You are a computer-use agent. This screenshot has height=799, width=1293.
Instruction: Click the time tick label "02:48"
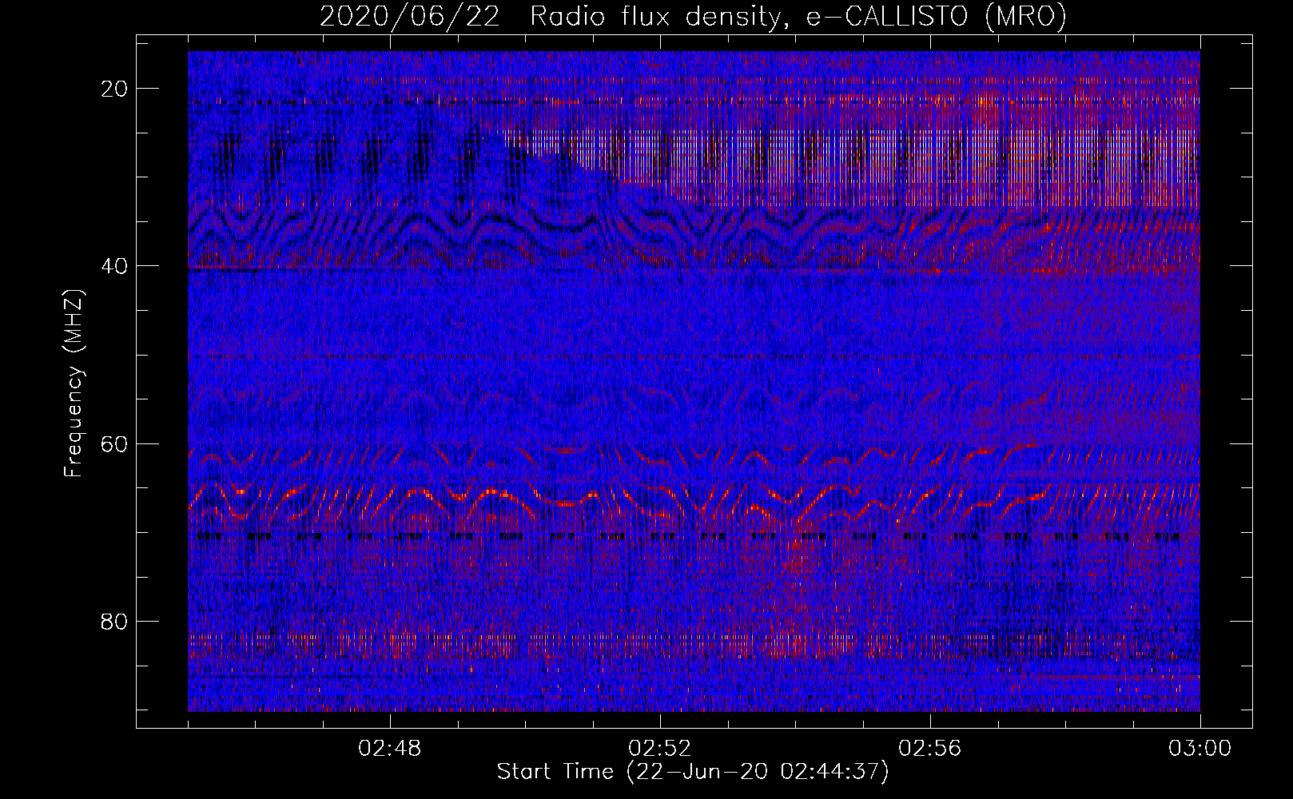click(390, 749)
